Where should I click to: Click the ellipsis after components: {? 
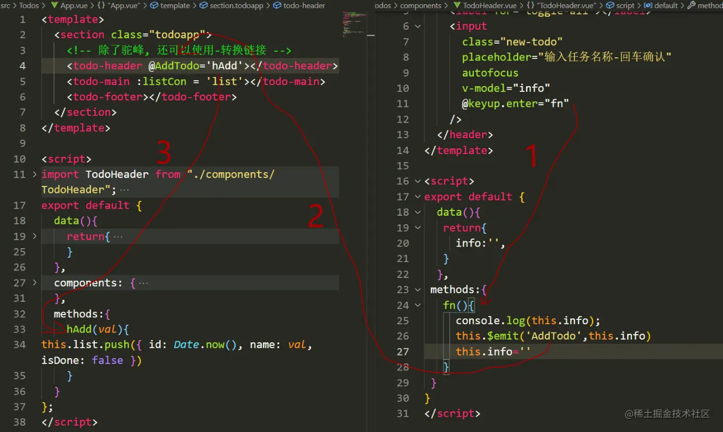coord(143,283)
